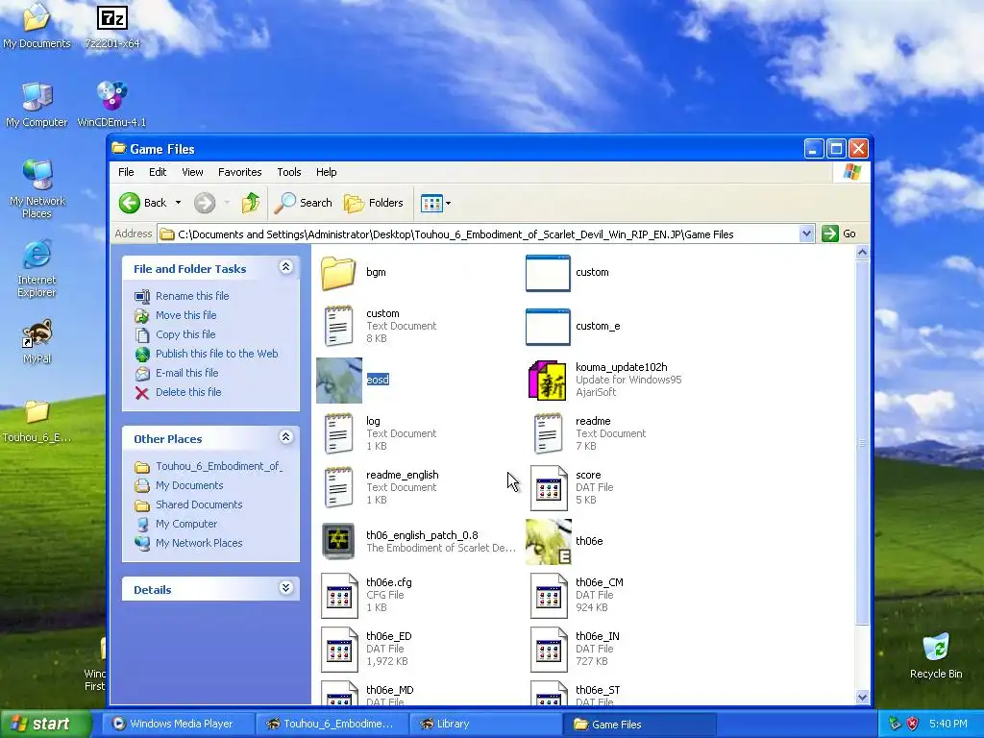Click the eosd game thumbnail icon
This screenshot has height=738, width=984.
pos(339,381)
